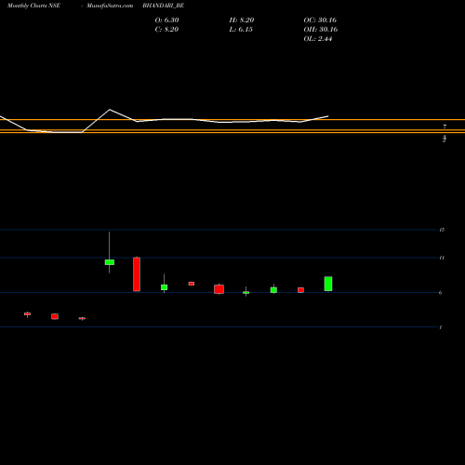Click the "OH: 30.16" value
Screen dimensions: 465x465
[x=321, y=30]
